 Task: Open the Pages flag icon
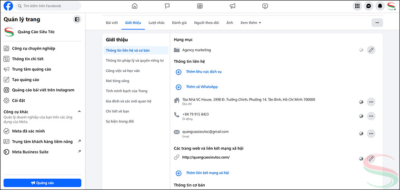(167, 6)
